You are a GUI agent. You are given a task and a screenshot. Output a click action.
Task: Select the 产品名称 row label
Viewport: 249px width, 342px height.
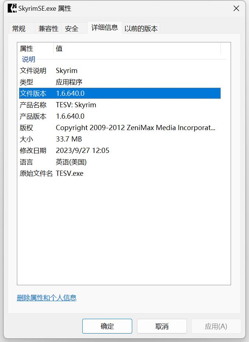pyautogui.click(x=33, y=105)
